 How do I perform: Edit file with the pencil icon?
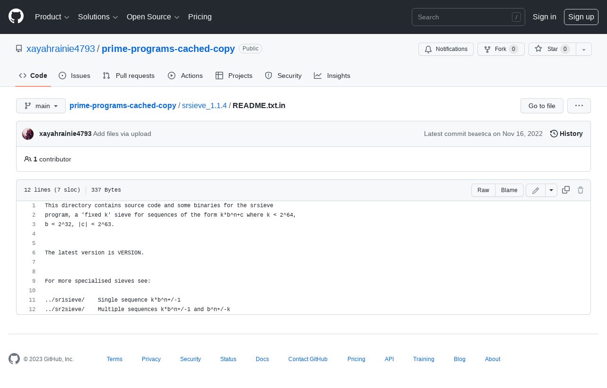click(536, 190)
